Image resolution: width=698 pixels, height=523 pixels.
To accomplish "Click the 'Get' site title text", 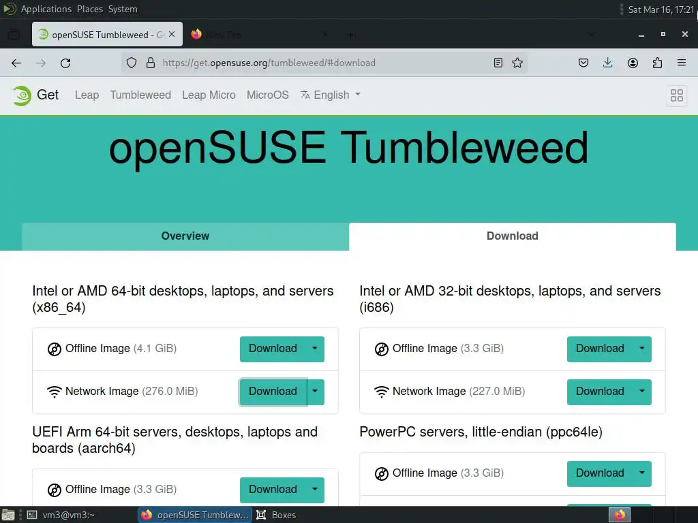I will pyautogui.click(x=48, y=95).
